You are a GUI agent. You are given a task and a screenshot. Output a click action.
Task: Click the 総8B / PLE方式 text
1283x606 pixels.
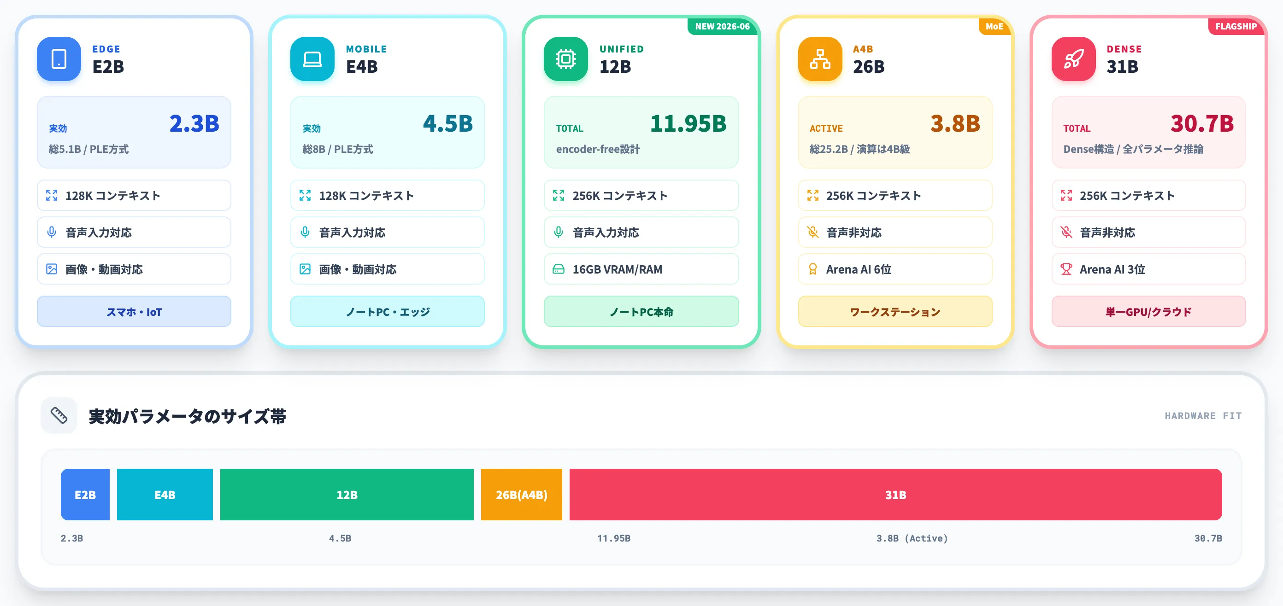pos(338,149)
